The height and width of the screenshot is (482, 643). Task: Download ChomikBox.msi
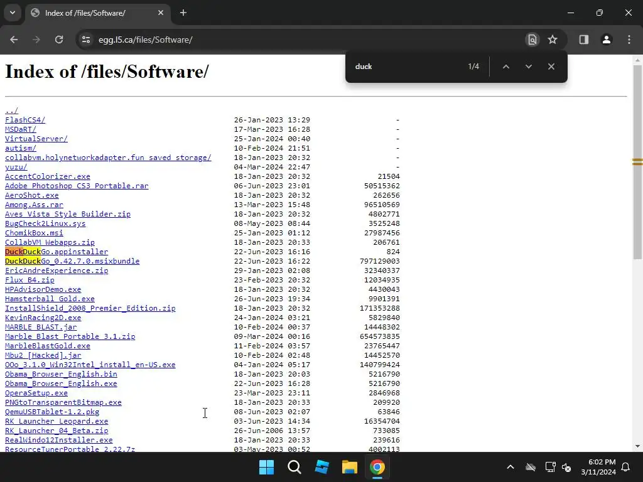tap(34, 233)
